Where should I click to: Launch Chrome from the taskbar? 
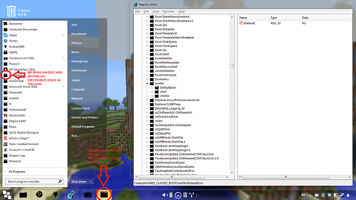point(39,195)
